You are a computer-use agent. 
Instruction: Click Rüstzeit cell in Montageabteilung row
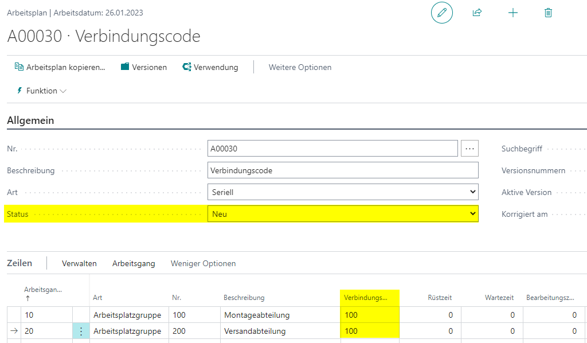coord(430,315)
